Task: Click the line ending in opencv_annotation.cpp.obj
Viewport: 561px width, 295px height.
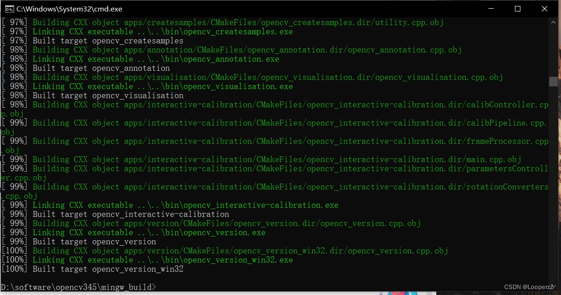Action: (231, 50)
